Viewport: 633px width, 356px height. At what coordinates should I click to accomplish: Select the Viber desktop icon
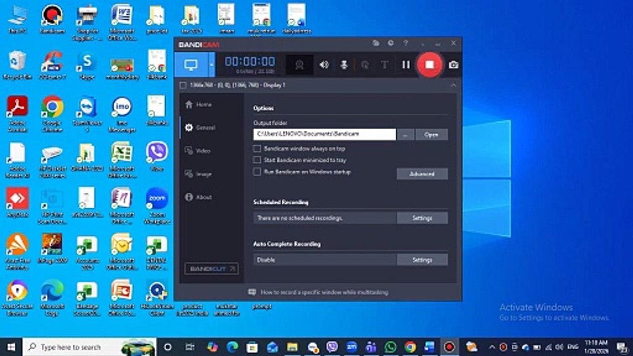coord(157,156)
